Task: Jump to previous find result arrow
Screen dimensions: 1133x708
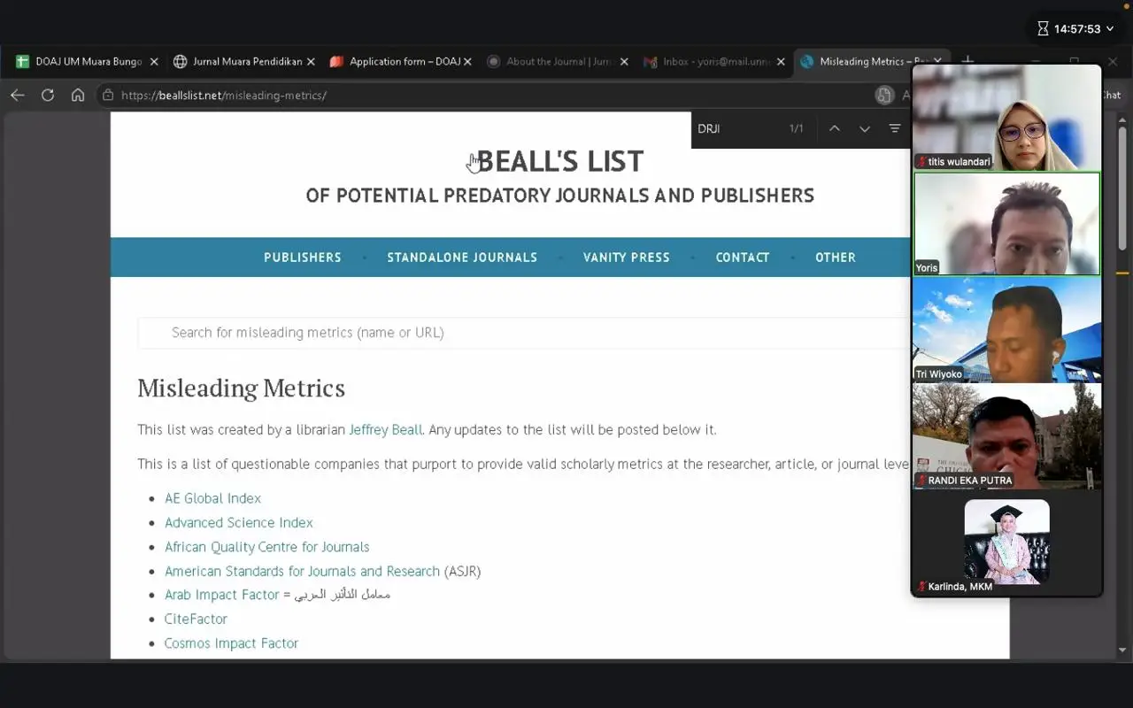Action: pos(835,128)
